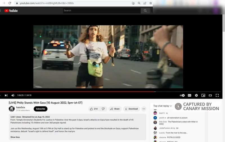This screenshot has width=225, height=142.
Task: Click the video frame to pause
Action: (108, 57)
